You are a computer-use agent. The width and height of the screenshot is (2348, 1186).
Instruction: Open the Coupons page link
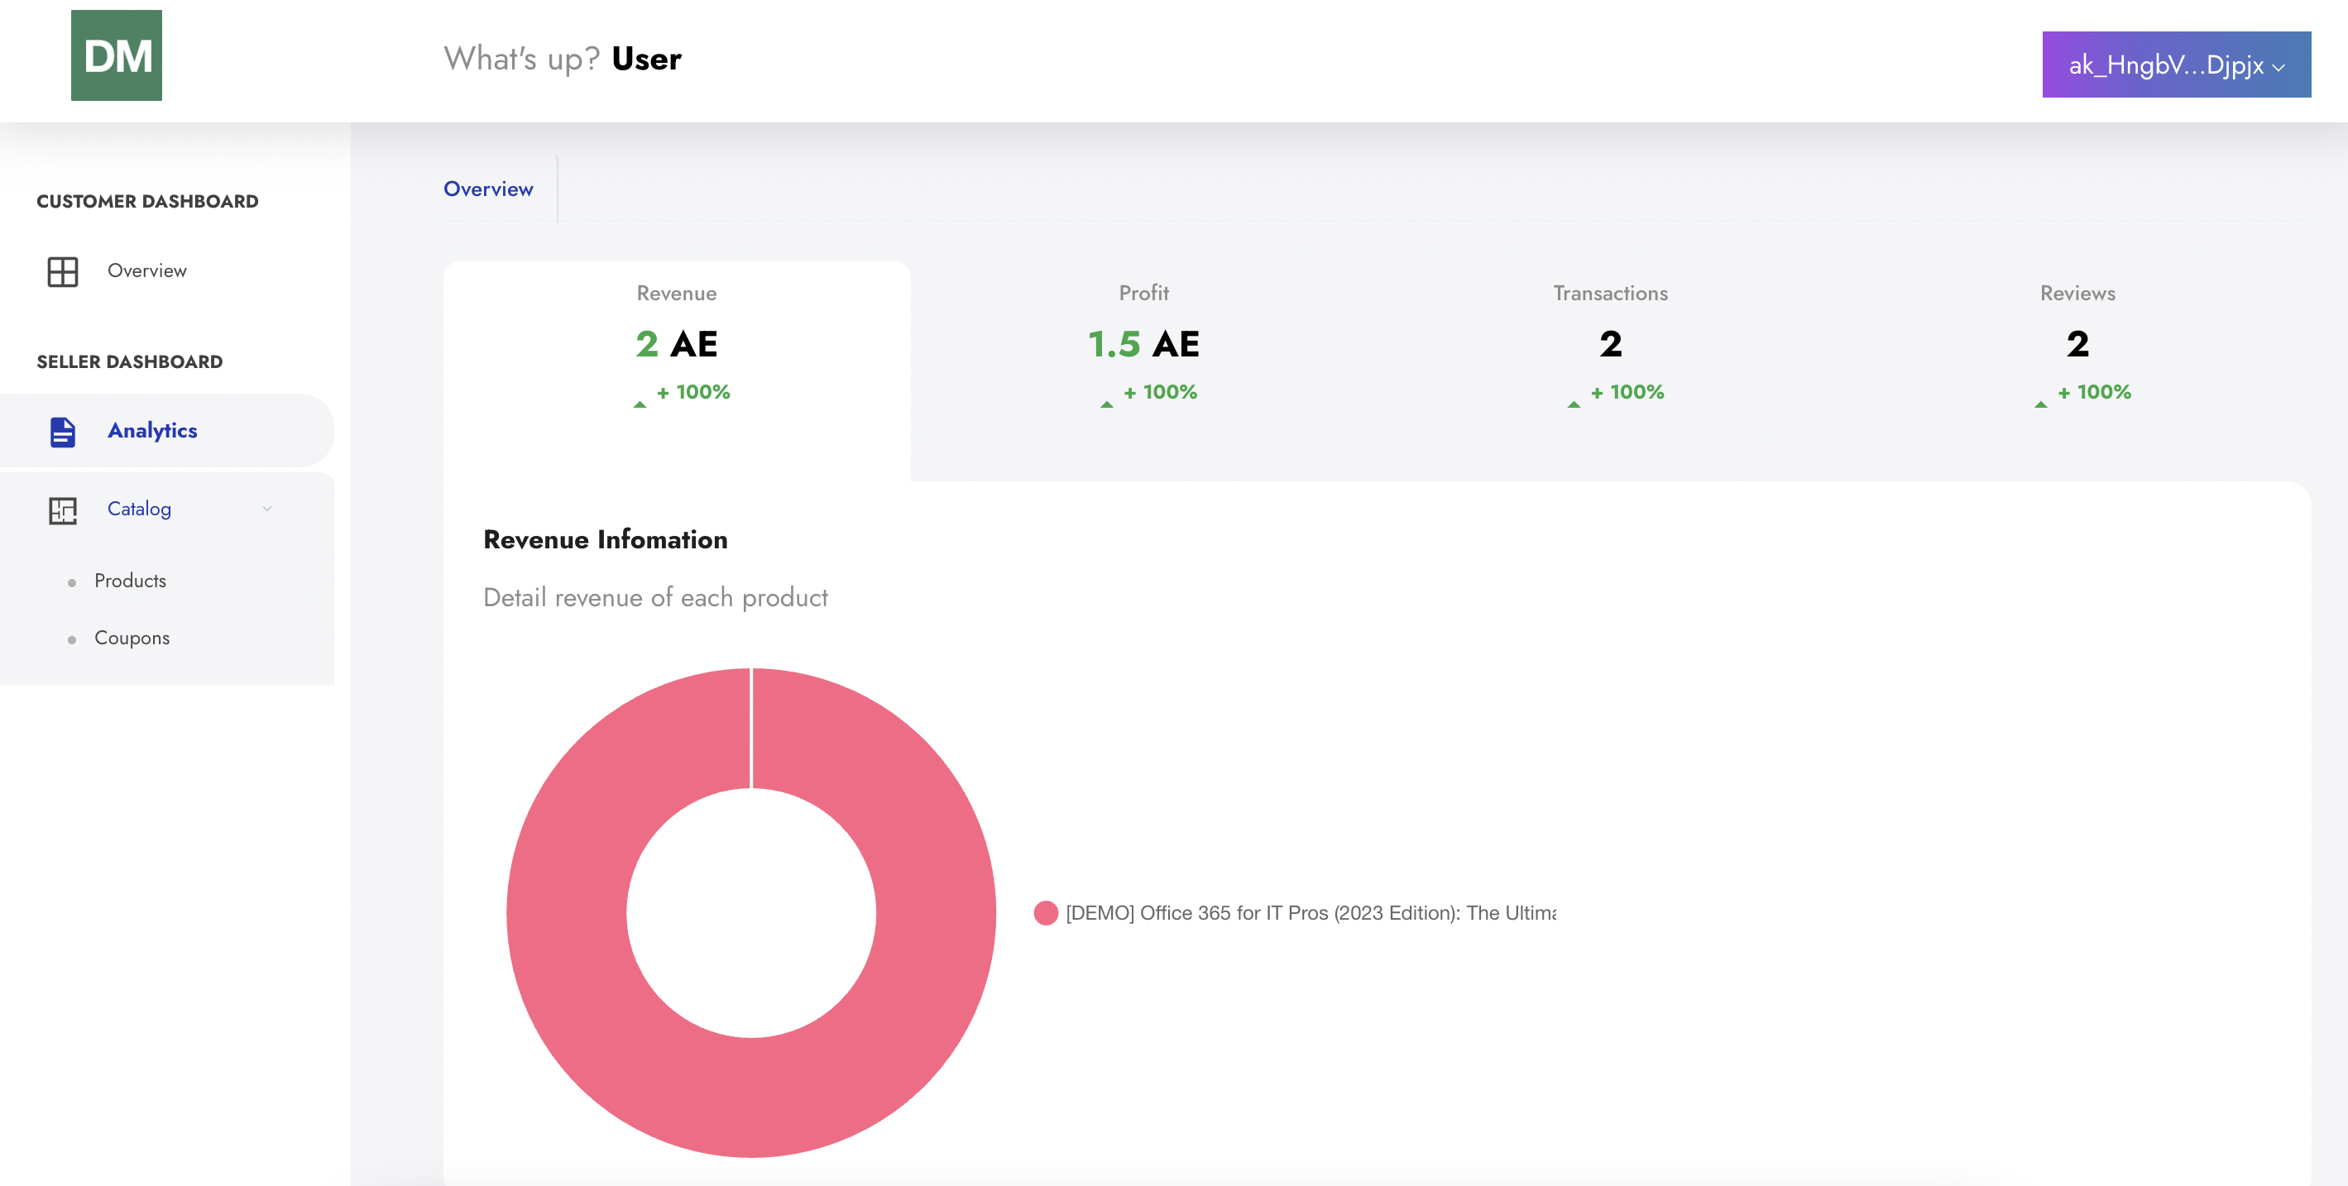click(132, 638)
